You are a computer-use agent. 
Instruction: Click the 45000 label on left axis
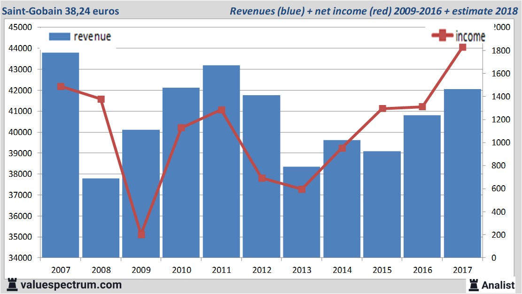(21, 27)
